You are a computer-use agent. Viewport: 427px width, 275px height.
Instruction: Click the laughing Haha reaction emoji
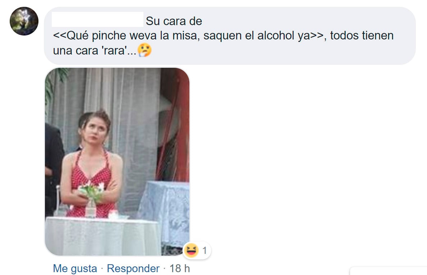[191, 250]
